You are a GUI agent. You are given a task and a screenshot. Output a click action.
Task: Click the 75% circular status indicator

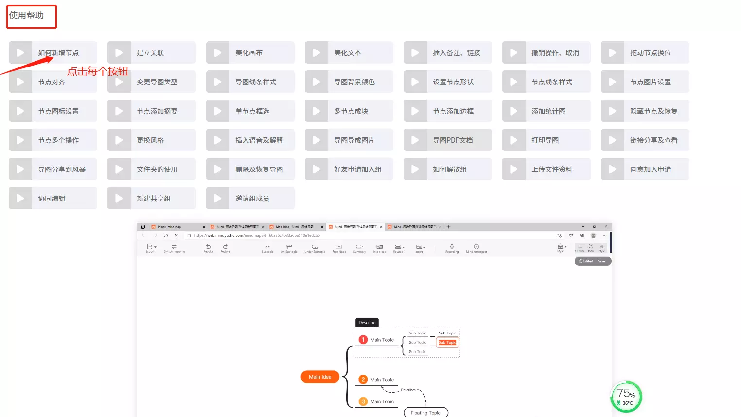(626, 397)
